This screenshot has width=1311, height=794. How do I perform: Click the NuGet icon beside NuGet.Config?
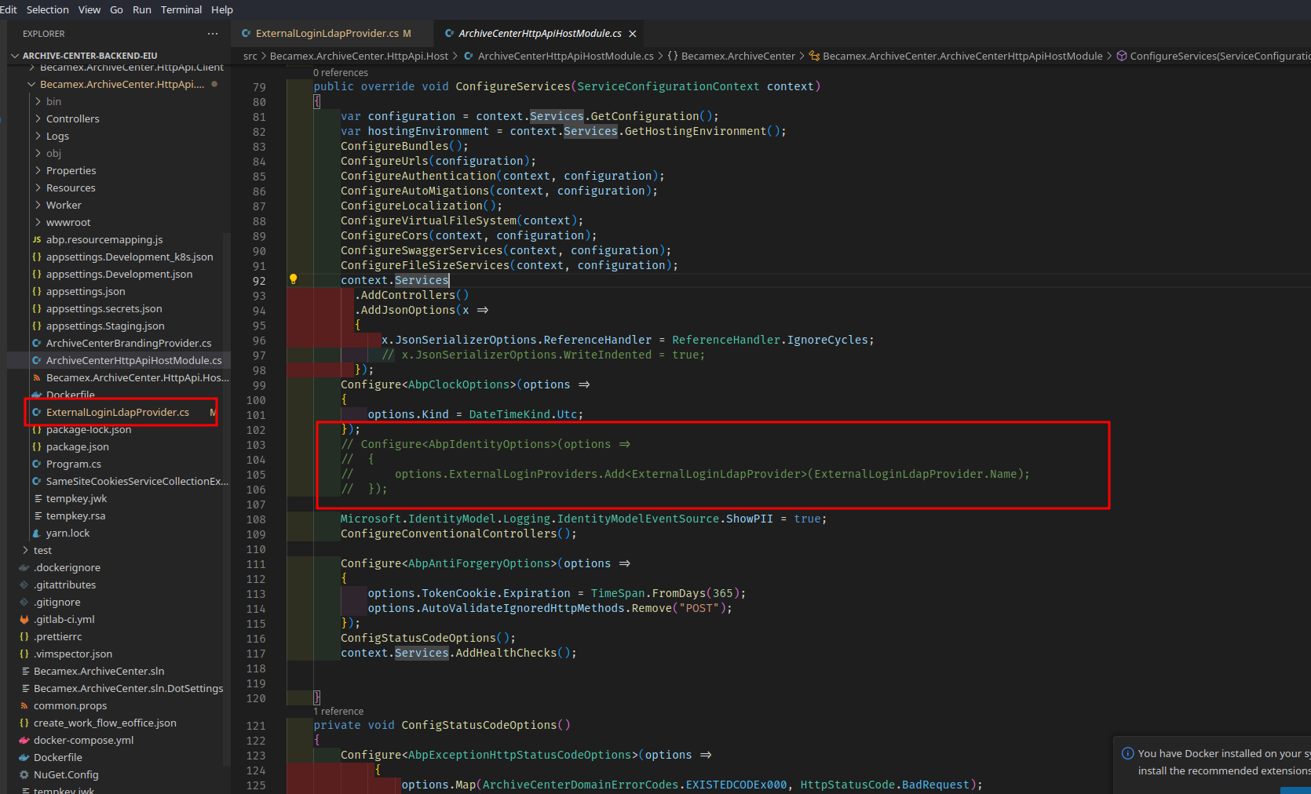tap(24, 774)
